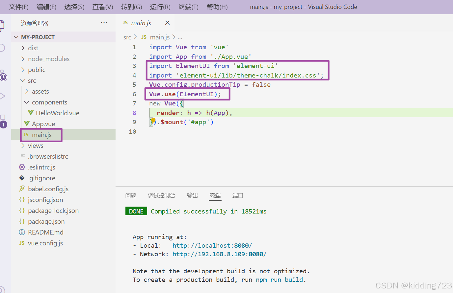The height and width of the screenshot is (293, 453).
Task: Open the Explorer activity bar icon
Action: tap(2, 25)
